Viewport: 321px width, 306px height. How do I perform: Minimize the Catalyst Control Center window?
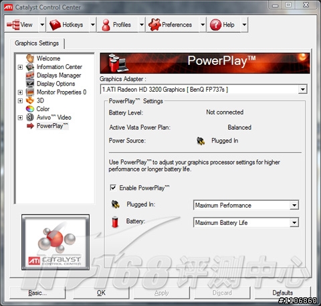point(276,5)
